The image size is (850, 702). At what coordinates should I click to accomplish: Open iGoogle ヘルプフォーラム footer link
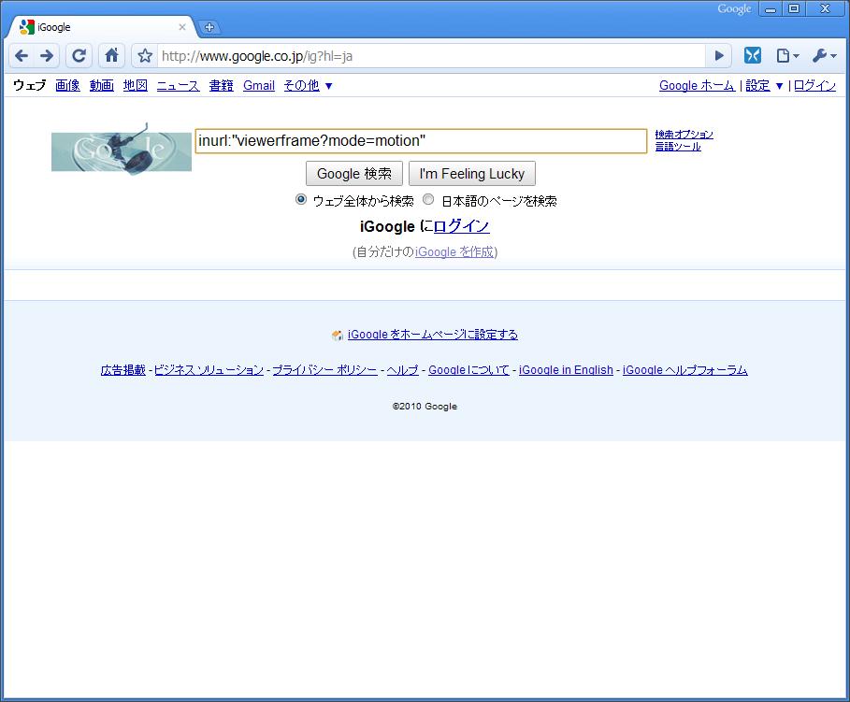tap(685, 370)
